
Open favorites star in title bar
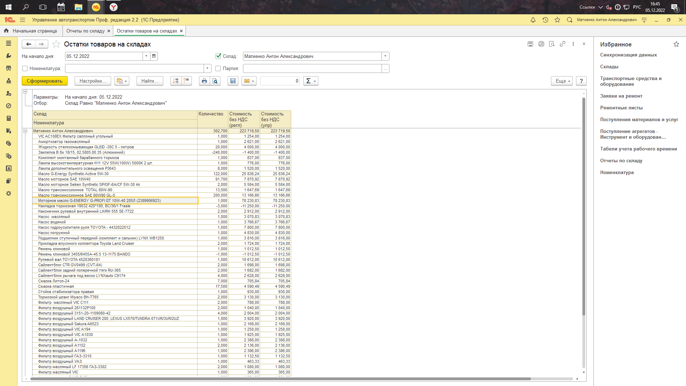coord(557,20)
